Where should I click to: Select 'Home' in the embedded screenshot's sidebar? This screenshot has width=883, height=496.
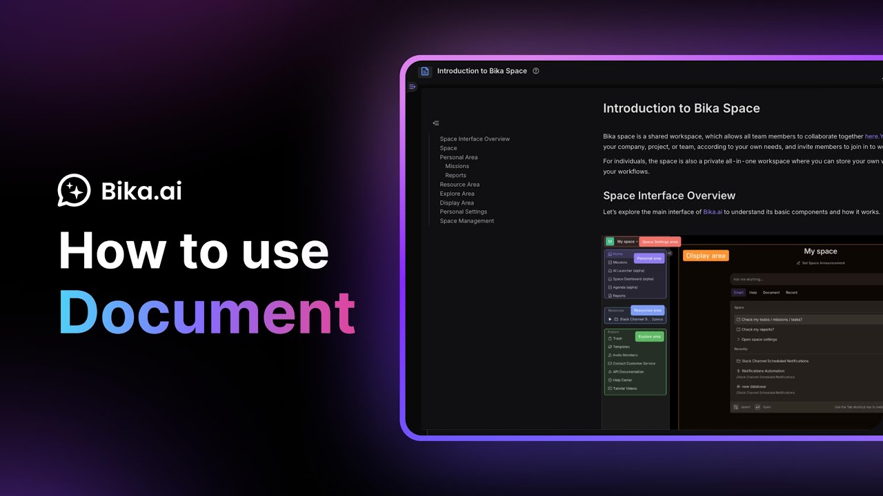point(615,254)
